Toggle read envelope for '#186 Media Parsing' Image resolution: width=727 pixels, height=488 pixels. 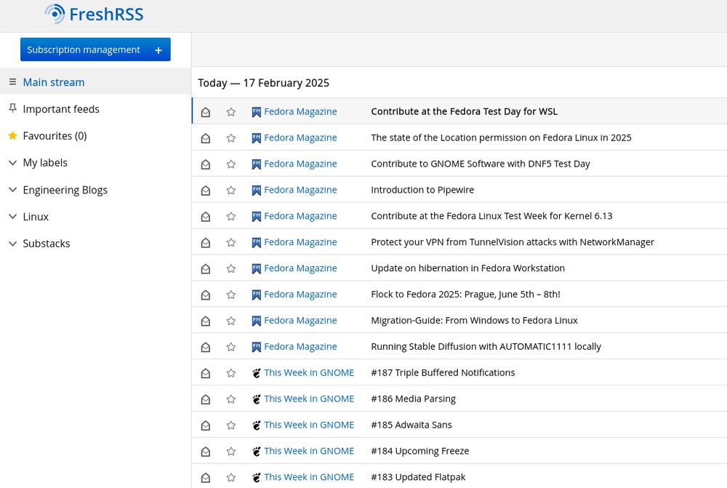point(206,399)
